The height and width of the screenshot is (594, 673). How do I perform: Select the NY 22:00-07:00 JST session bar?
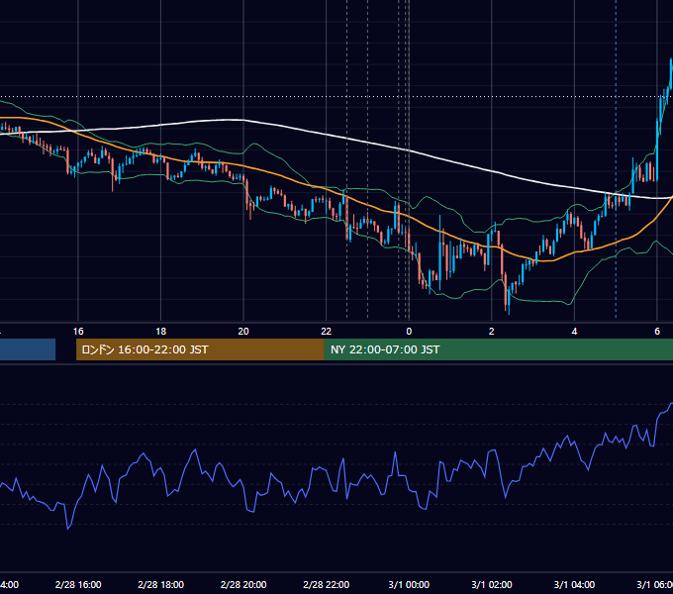point(498,349)
